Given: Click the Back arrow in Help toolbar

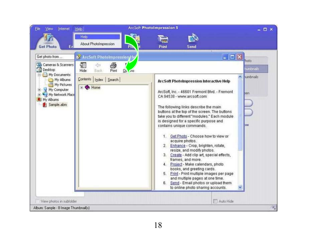Looking at the screenshot, I should pos(98,65).
